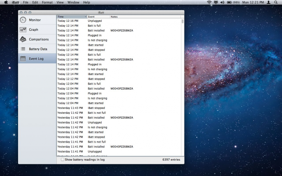Select Yesterday 11:43 PM iBatt stopped row

pos(119,108)
